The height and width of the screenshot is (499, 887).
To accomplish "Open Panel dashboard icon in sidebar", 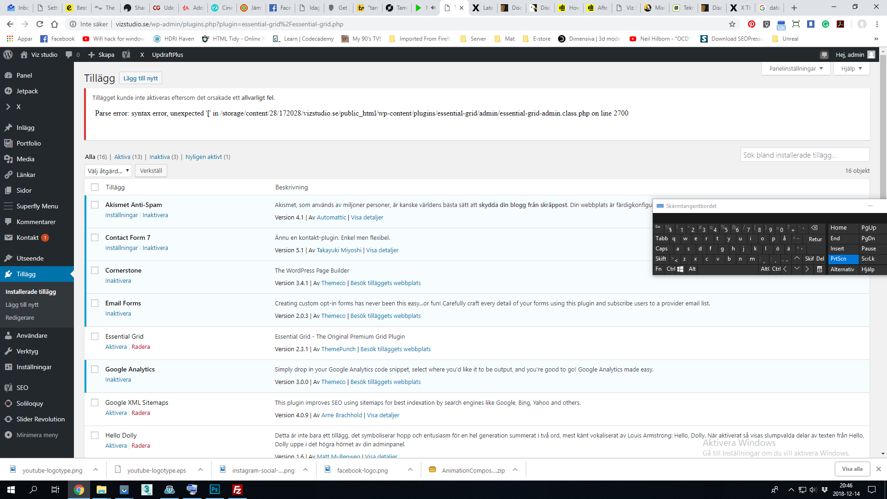I will click(x=8, y=75).
